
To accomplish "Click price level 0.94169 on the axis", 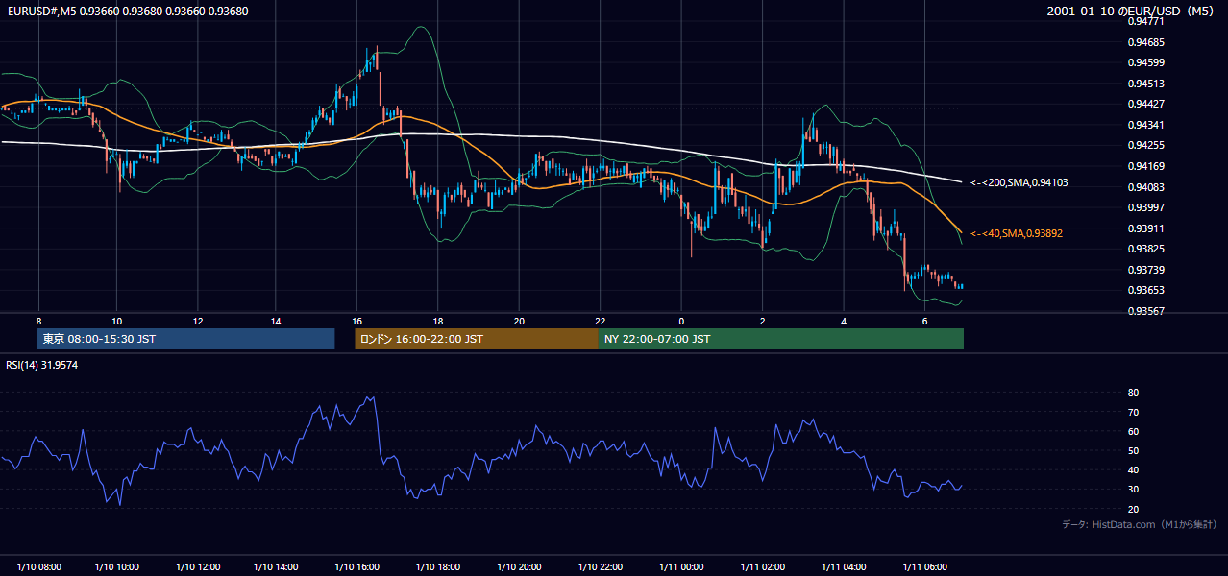I will pos(1145,166).
